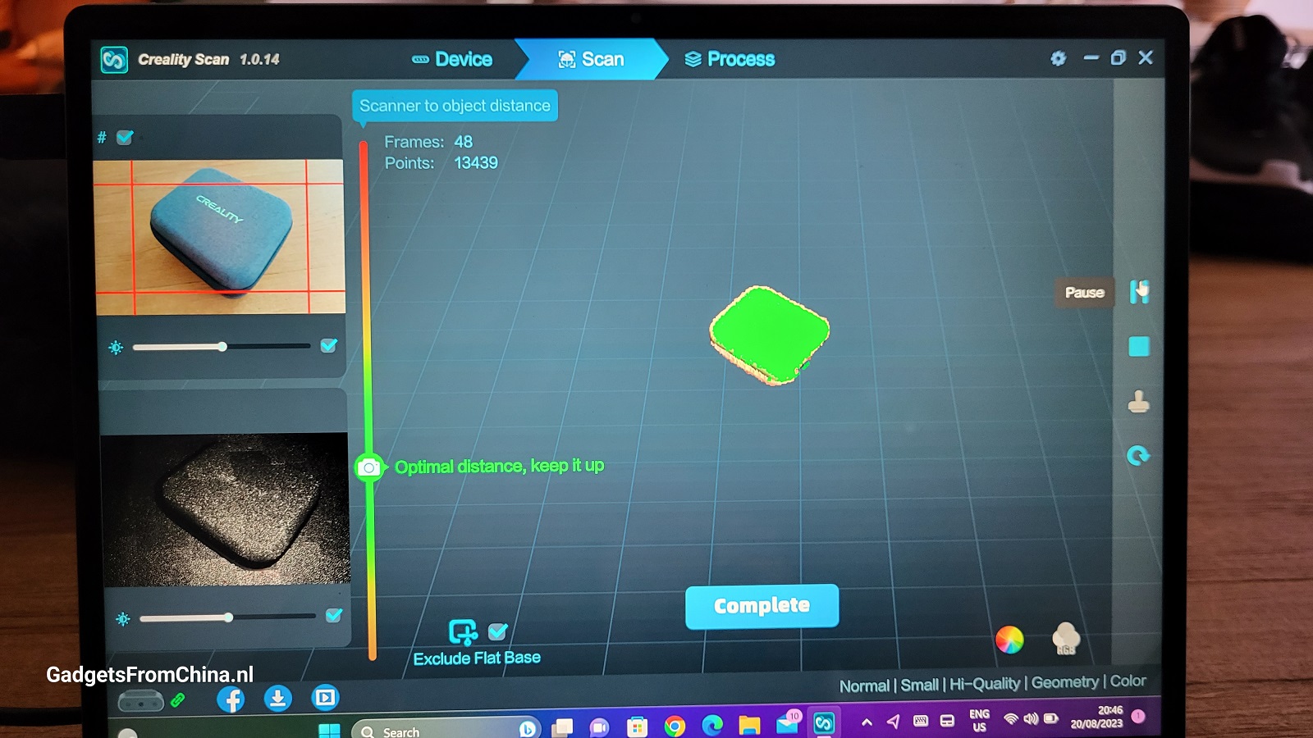Viewport: 1313px width, 738px height.
Task: Toggle auto exposure checkbox for RGB camera
Action: [x=328, y=345]
